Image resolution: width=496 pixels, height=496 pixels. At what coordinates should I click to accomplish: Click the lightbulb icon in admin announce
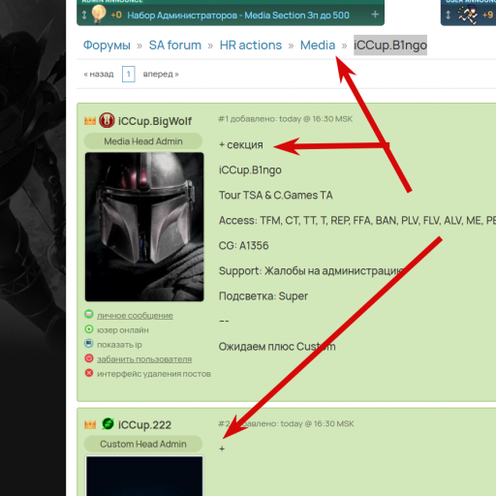point(99,15)
